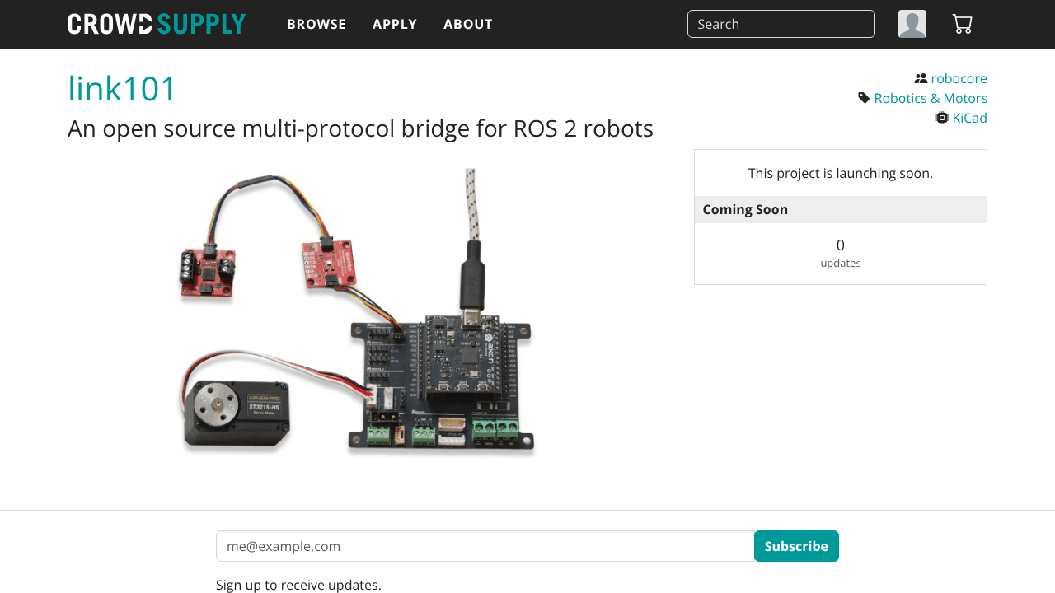Click the link101 project title
The height and width of the screenshot is (593, 1055).
coord(122,89)
